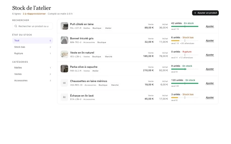The width and height of the screenshot is (231, 144).
Task: Click the magnifier icon in search box
Action: (16, 26)
